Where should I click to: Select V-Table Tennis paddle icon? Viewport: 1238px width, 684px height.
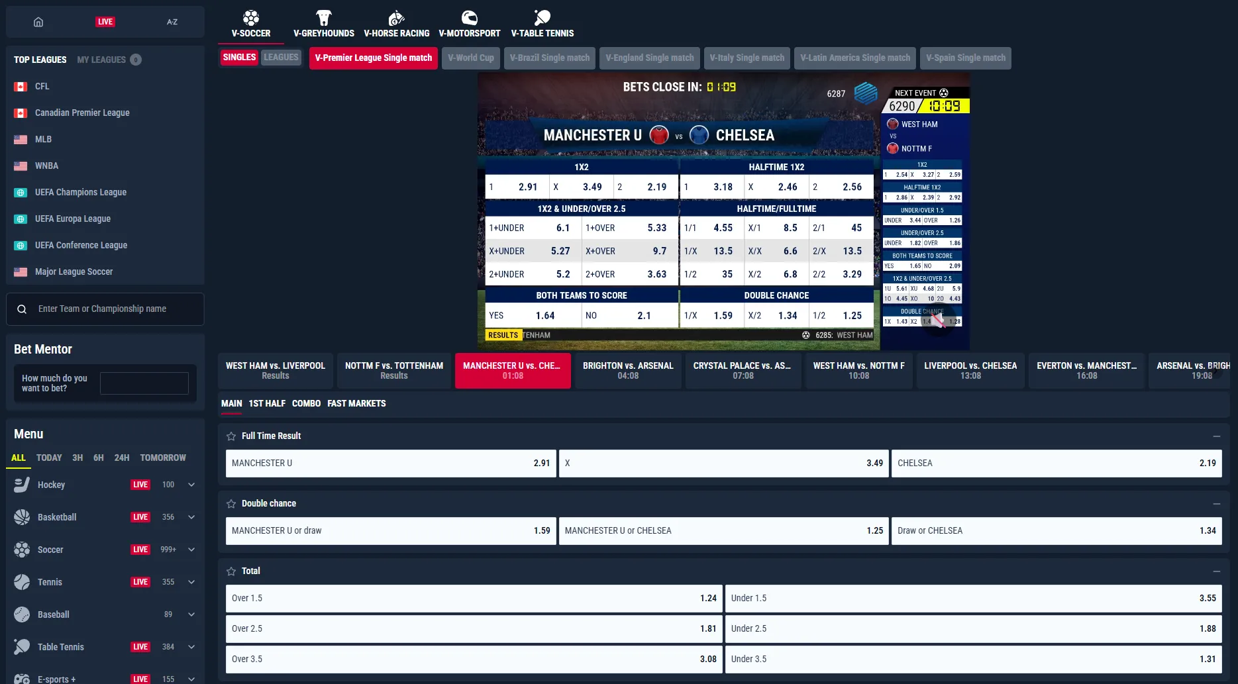pyautogui.click(x=542, y=17)
